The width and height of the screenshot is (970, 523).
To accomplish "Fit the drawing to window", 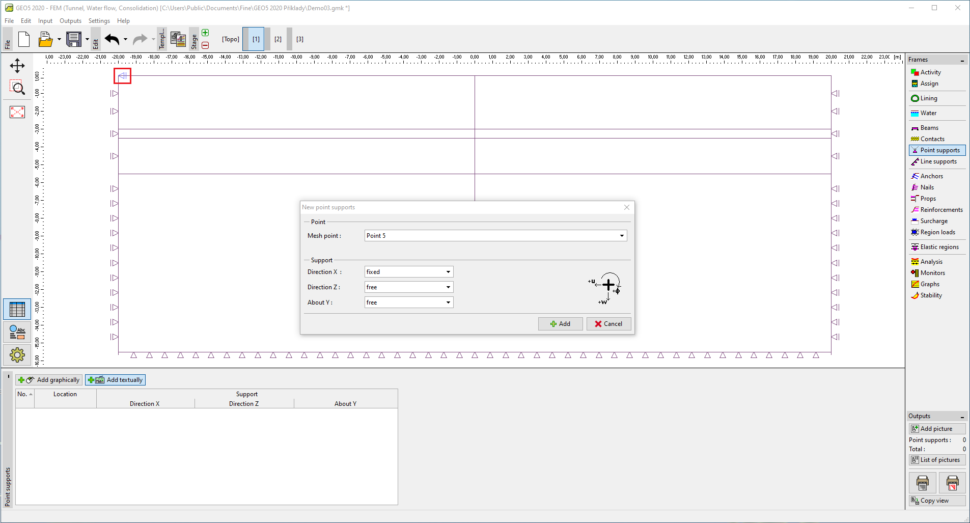I will click(x=17, y=112).
